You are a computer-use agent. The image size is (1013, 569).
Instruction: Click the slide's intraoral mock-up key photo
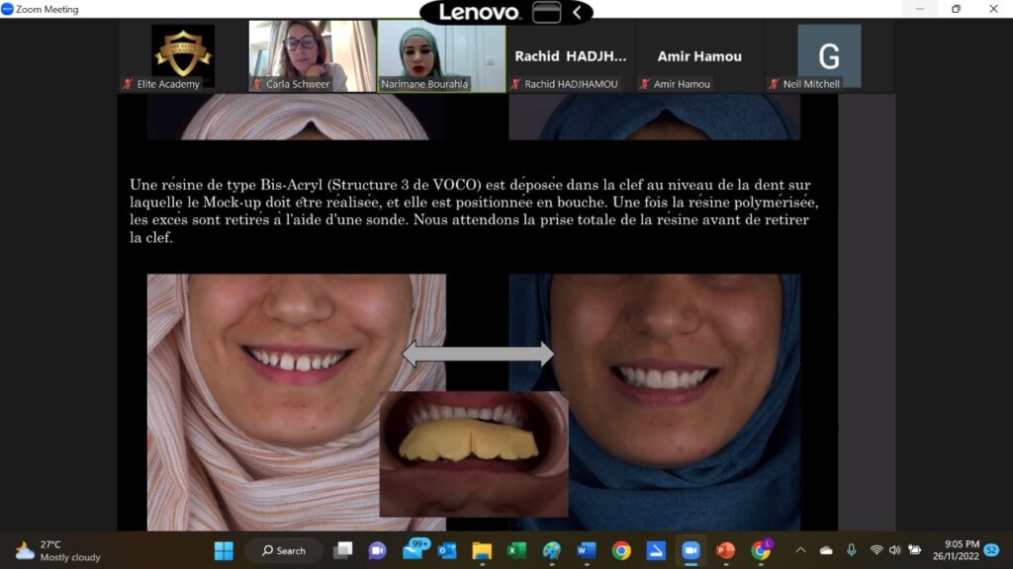point(474,453)
